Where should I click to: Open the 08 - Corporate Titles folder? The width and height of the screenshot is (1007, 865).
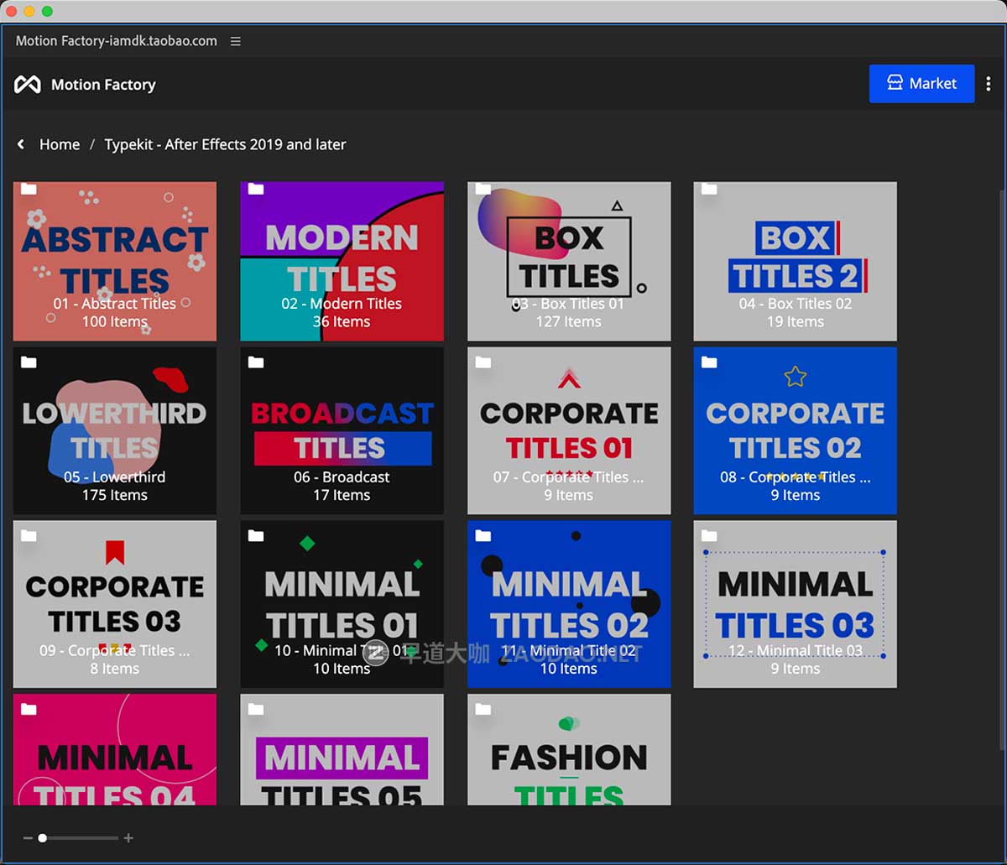pos(796,430)
